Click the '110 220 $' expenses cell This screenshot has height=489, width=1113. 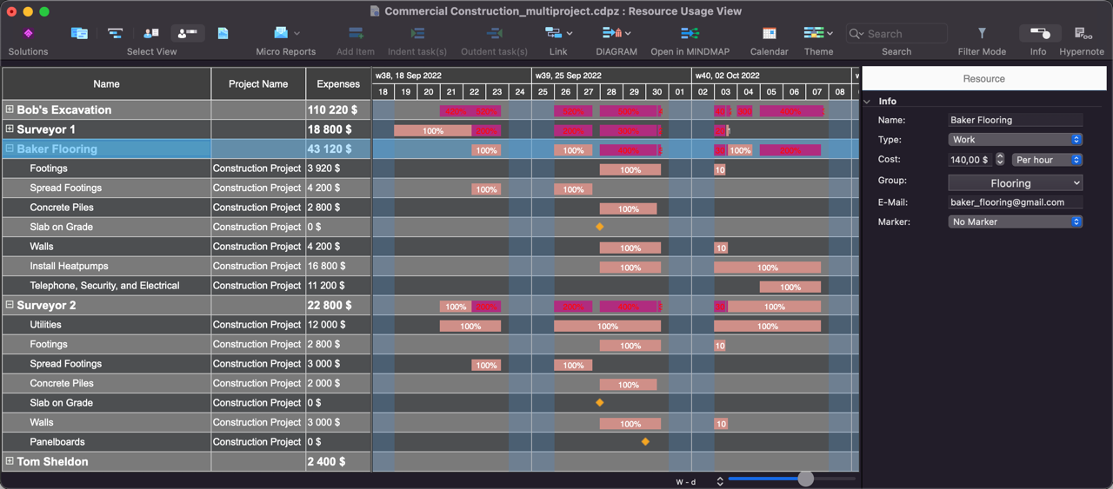click(338, 109)
